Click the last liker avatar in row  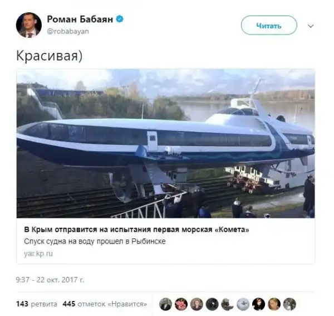point(289,304)
